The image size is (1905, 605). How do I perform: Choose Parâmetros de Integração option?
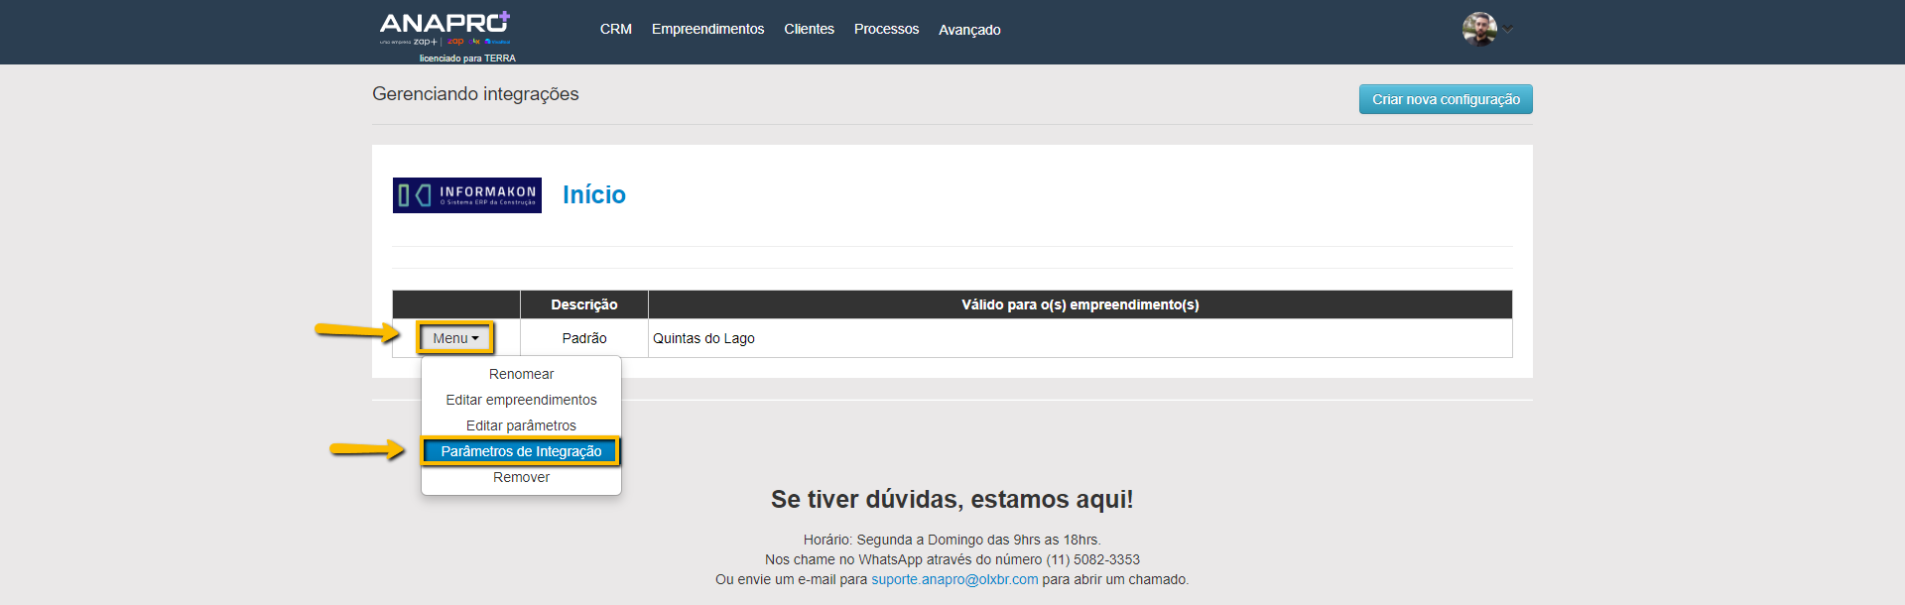521,451
